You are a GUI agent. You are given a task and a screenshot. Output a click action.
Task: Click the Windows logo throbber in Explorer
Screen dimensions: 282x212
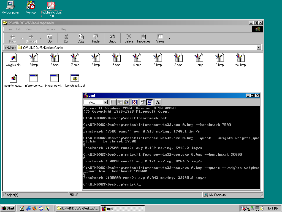click(257, 29)
